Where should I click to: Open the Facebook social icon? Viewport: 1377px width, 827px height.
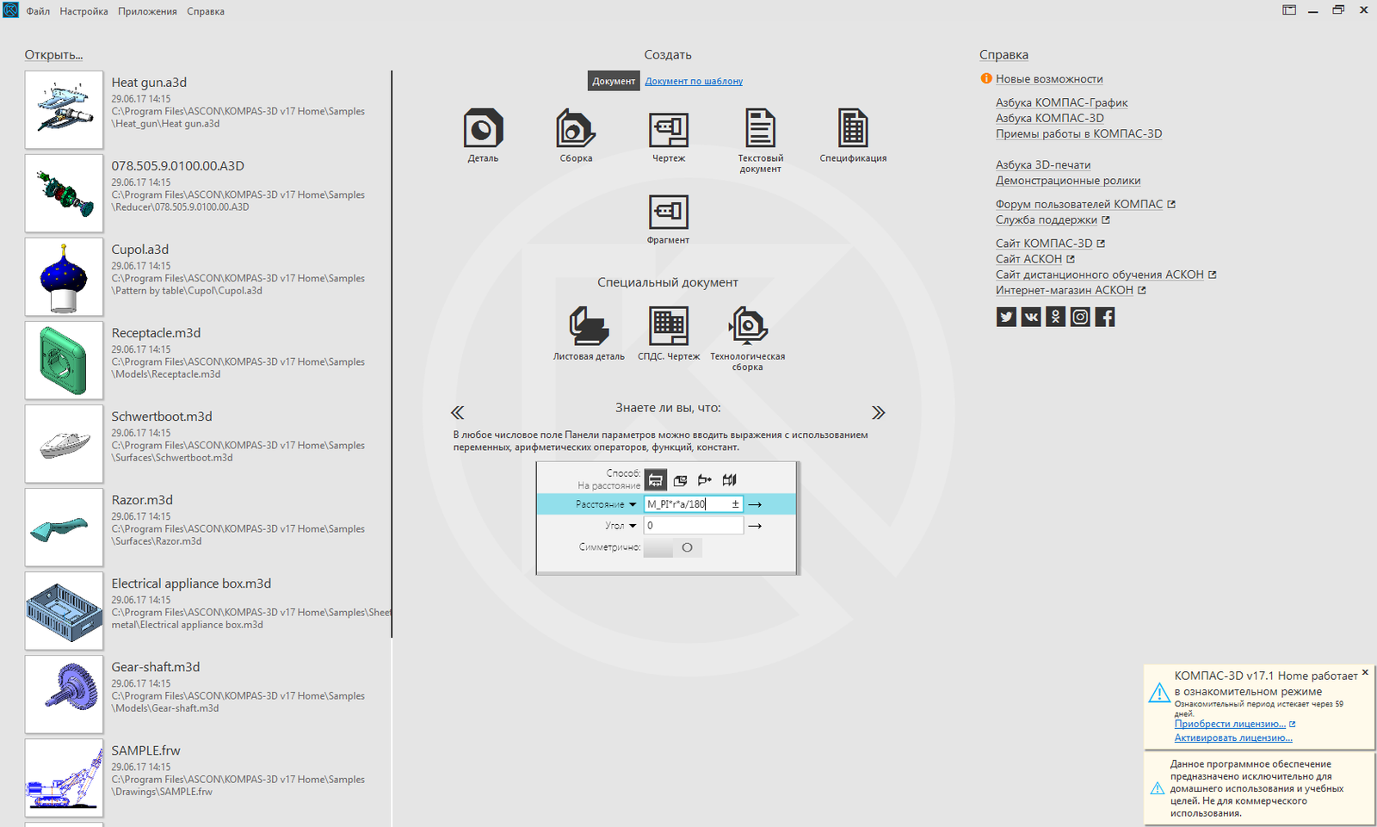pyautogui.click(x=1105, y=317)
